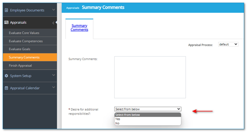Click the System Setup label

click(20, 76)
